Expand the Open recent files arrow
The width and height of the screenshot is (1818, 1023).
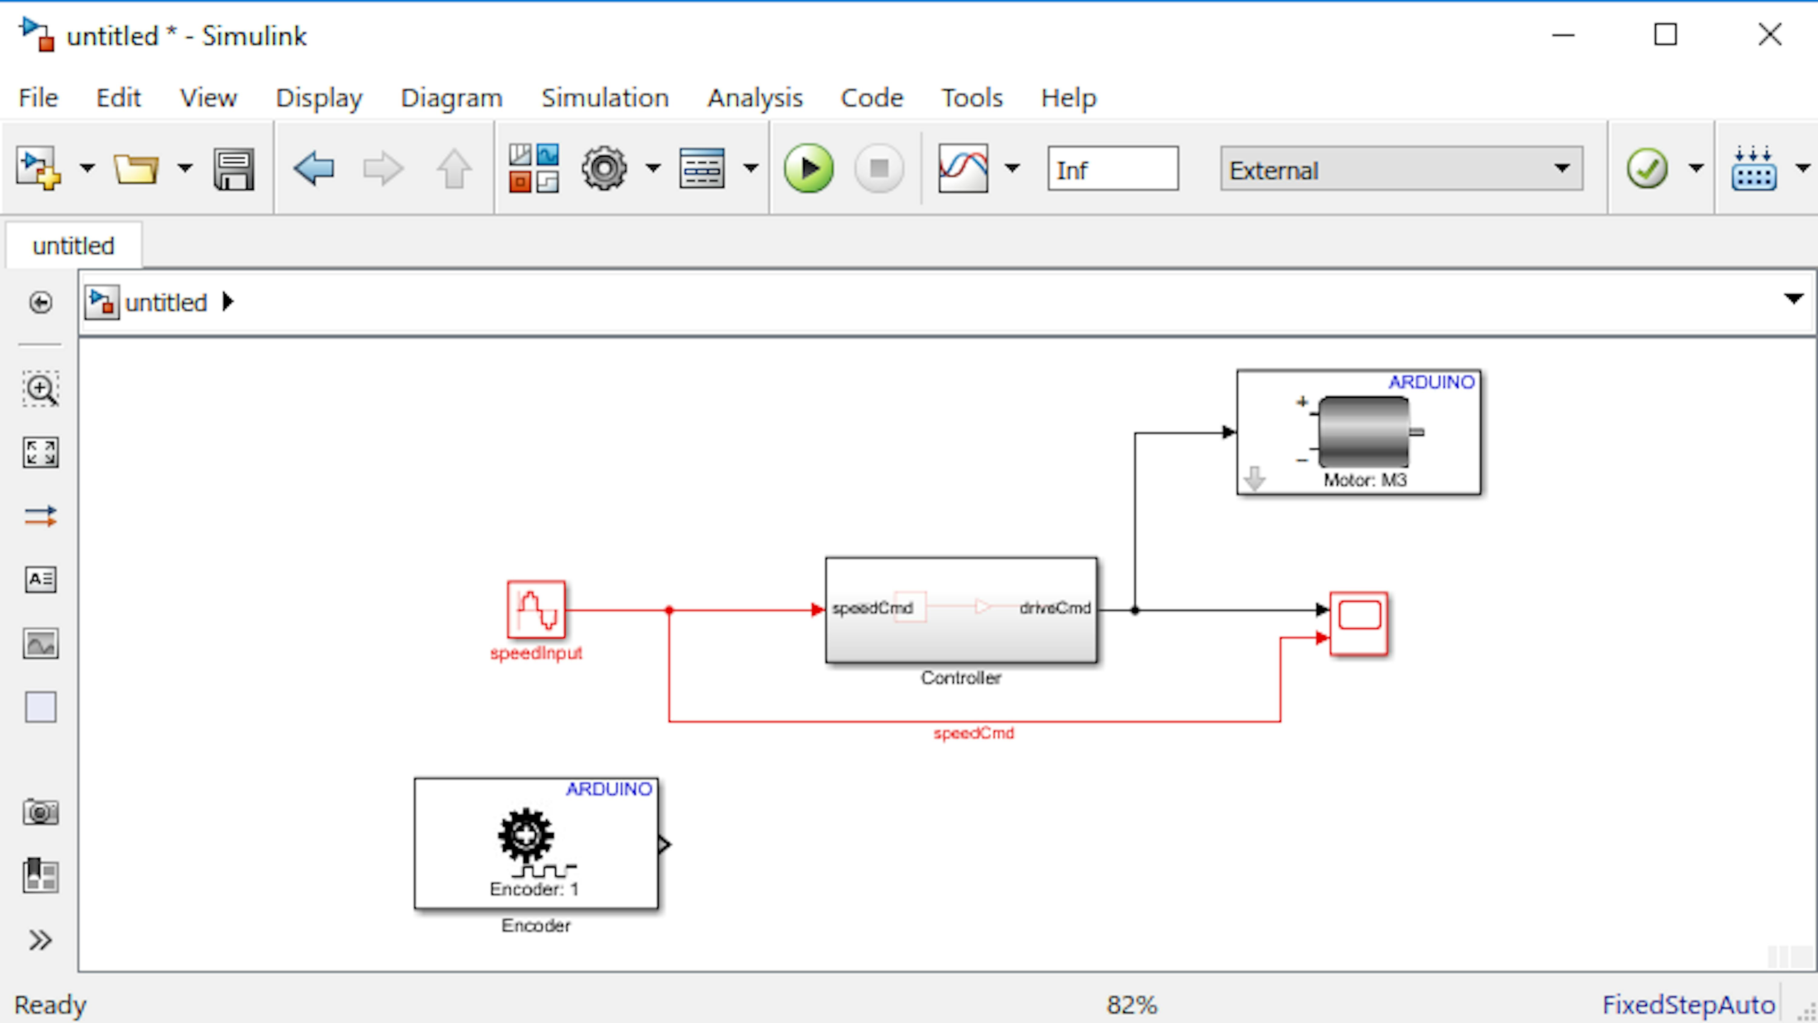click(185, 169)
